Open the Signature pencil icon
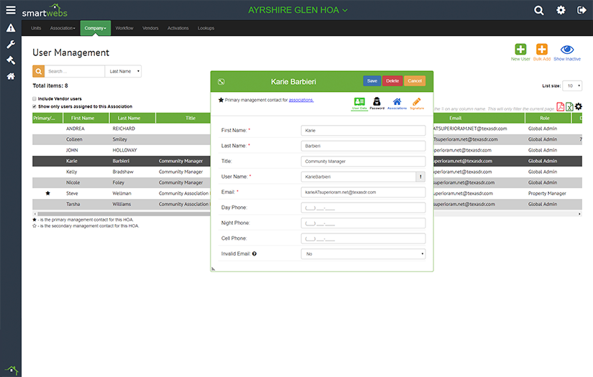 [417, 103]
